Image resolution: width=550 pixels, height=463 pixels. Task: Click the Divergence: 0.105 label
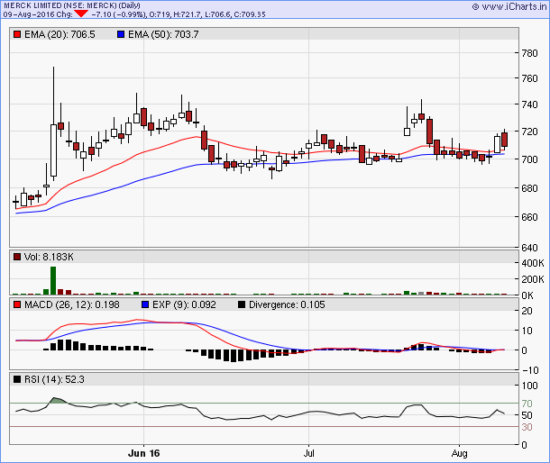[287, 304]
